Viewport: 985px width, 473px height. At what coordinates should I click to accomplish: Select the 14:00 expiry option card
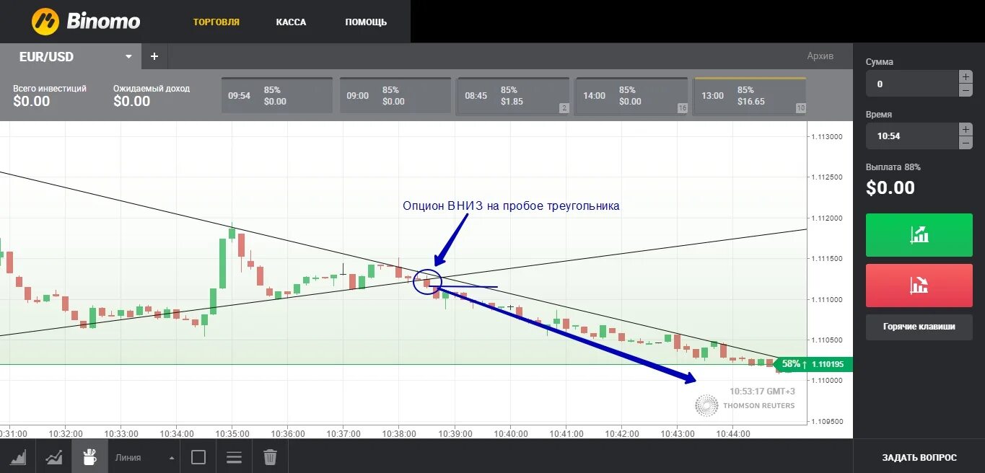[631, 95]
